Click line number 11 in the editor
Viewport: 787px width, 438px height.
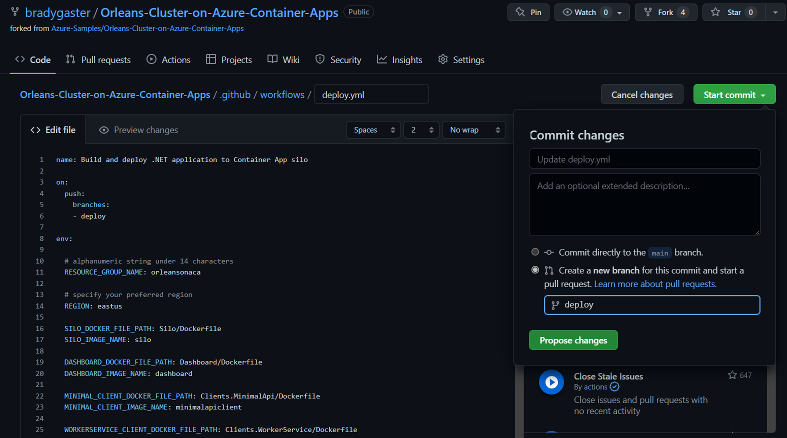pos(39,272)
